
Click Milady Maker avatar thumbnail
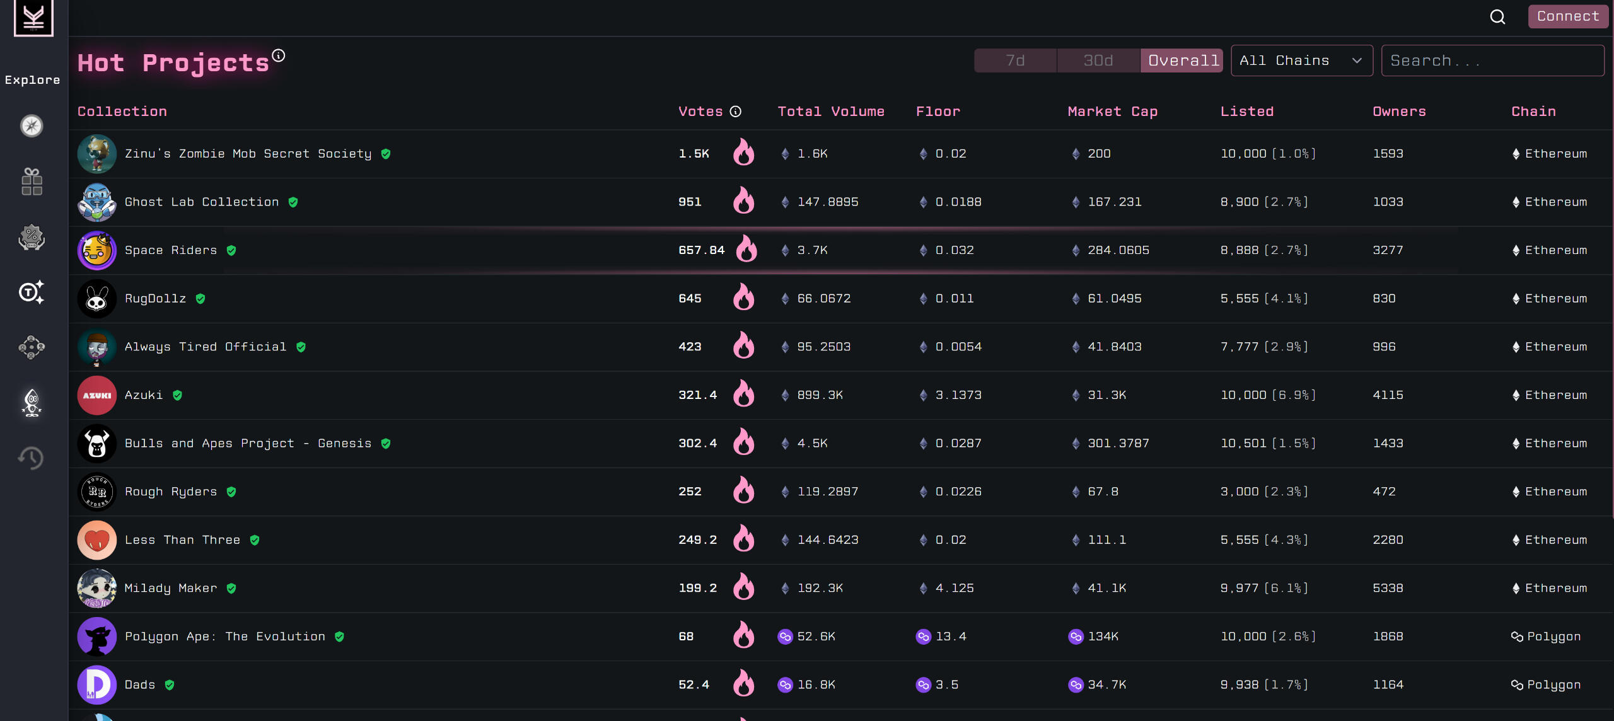pos(97,588)
